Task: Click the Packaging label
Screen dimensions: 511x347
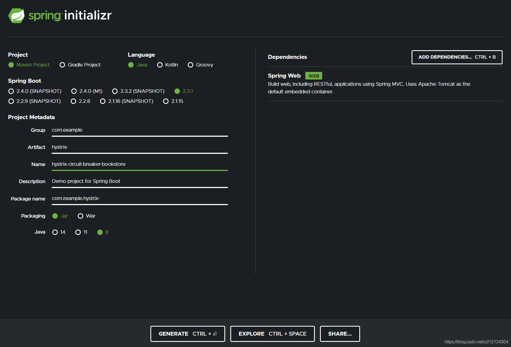Action: (x=33, y=216)
